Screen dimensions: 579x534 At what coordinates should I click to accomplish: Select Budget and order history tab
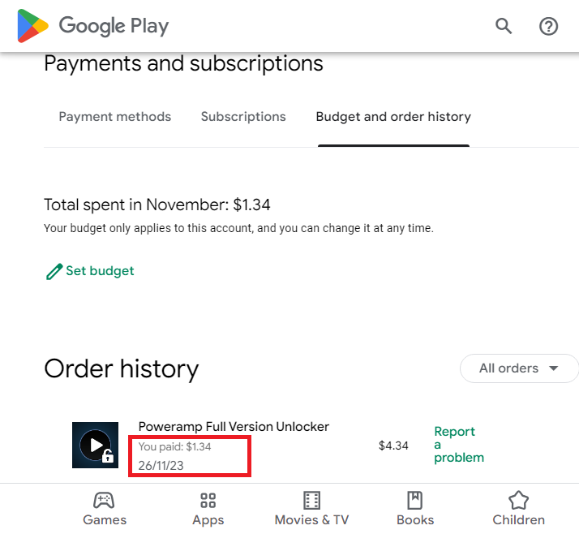[393, 116]
